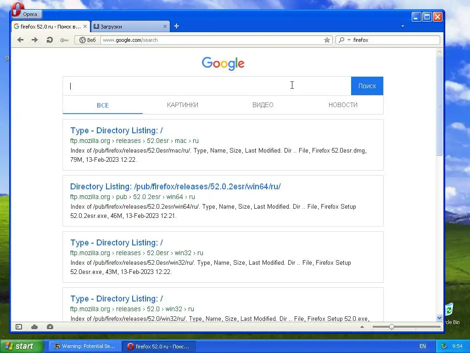470x353 pixels.
Task: Open the closed tabs dropdown arrow
Action: click(x=403, y=26)
